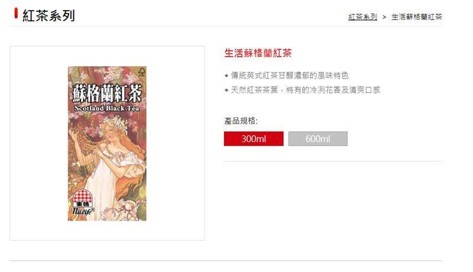Viewport: 473px width, 272px height.
Task: Click the 天然紅茶茶葉 description line
Action: coord(305,90)
